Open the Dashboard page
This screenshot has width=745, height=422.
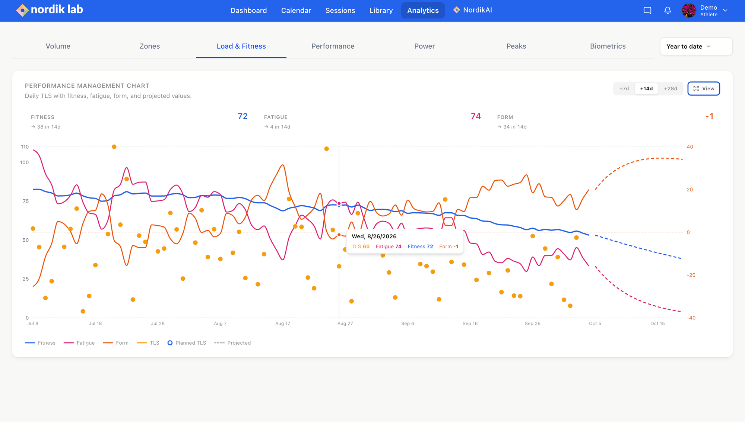(x=248, y=10)
